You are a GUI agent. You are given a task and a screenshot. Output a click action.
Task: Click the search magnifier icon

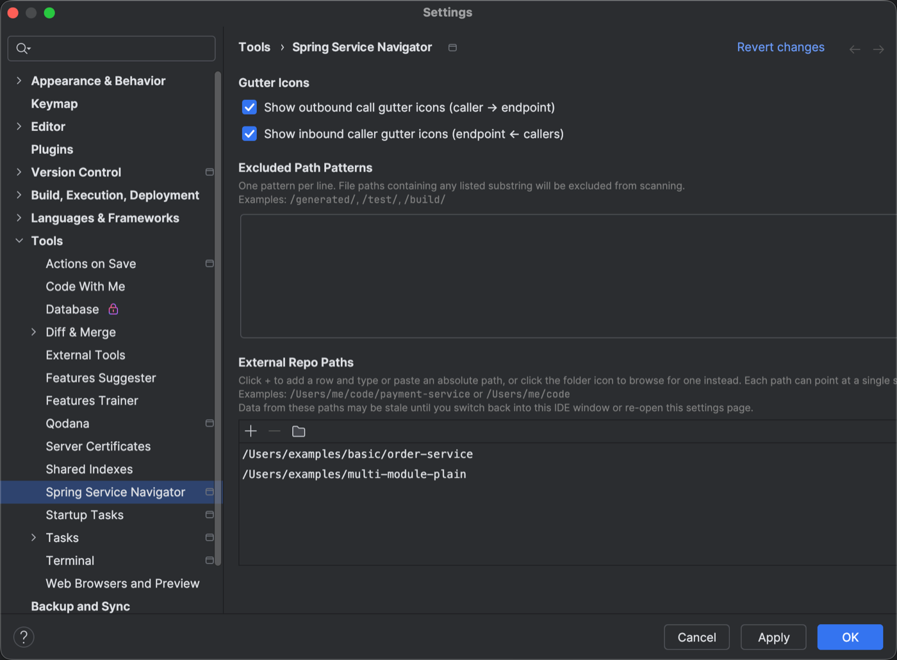pyautogui.click(x=23, y=49)
